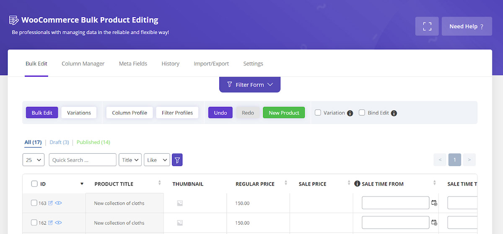Focus the Quick Search input field
503x234 pixels.
click(x=83, y=160)
